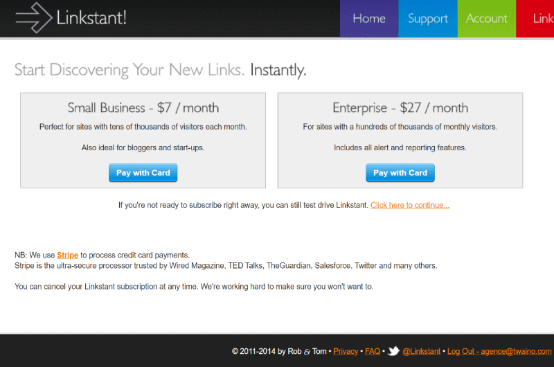Viewport: 554px width, 367px height.
Task: Open the FAQ footer link
Action: click(x=373, y=352)
